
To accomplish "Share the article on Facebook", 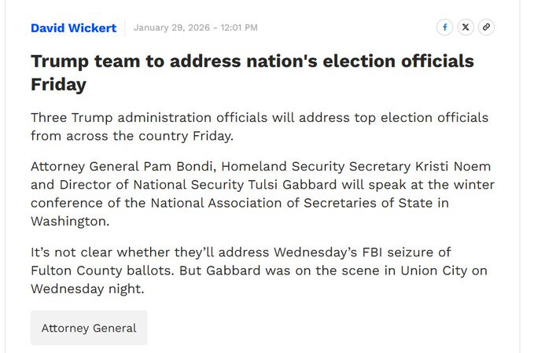I will 445,28.
